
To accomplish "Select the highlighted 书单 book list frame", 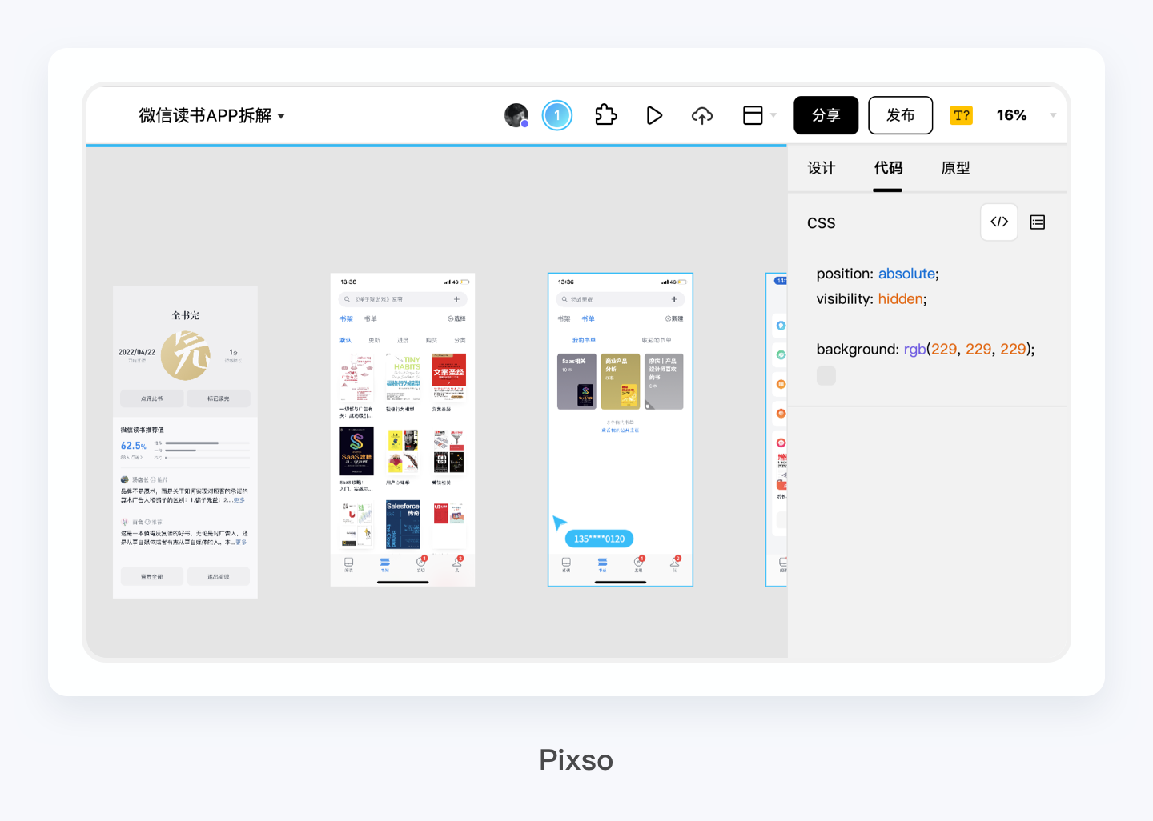I will coord(621,430).
